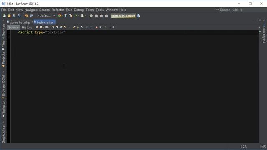Viewport: 267px width, 150px height.
Task: Click the Debug Project icon
Action: pos(82,16)
